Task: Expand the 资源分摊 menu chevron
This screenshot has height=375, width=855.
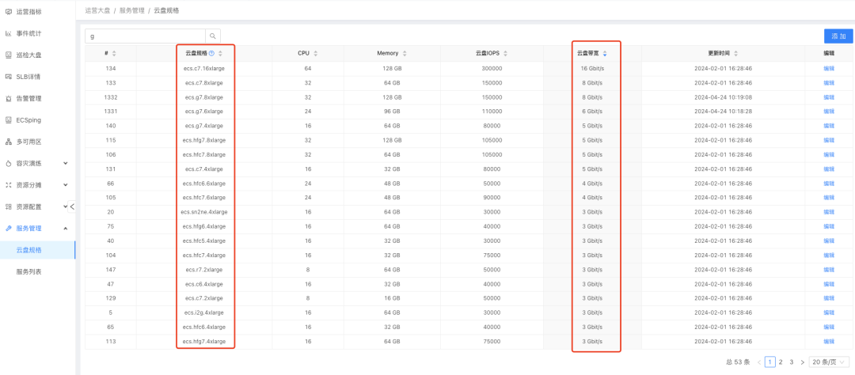Action: pos(66,185)
